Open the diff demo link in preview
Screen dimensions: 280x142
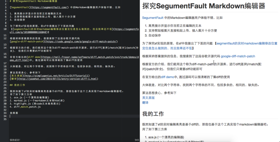coord(167,77)
